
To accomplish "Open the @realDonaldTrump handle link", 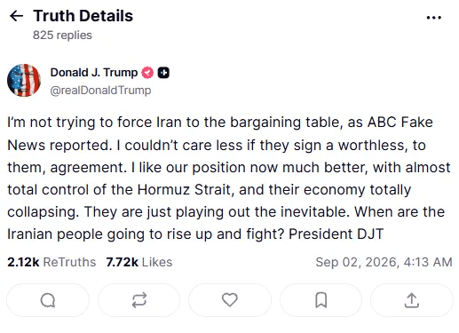I will click(100, 90).
